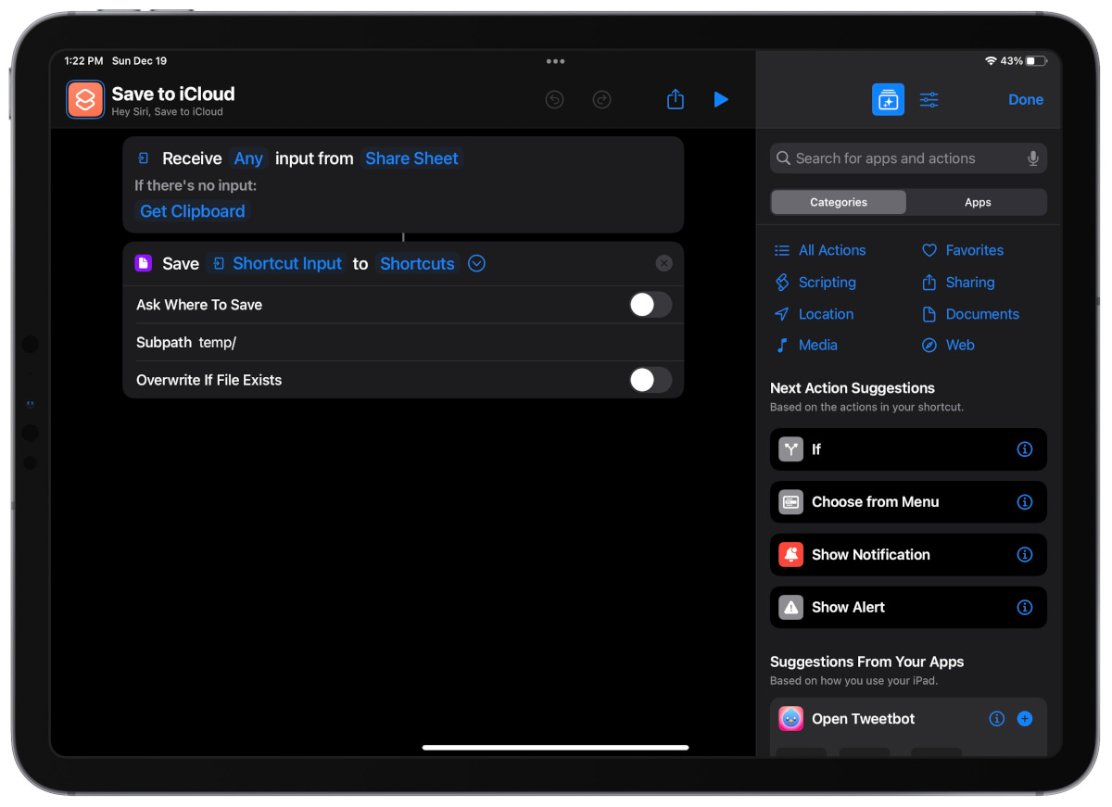
Task: Add the Show Alert action
Action: tap(908, 608)
